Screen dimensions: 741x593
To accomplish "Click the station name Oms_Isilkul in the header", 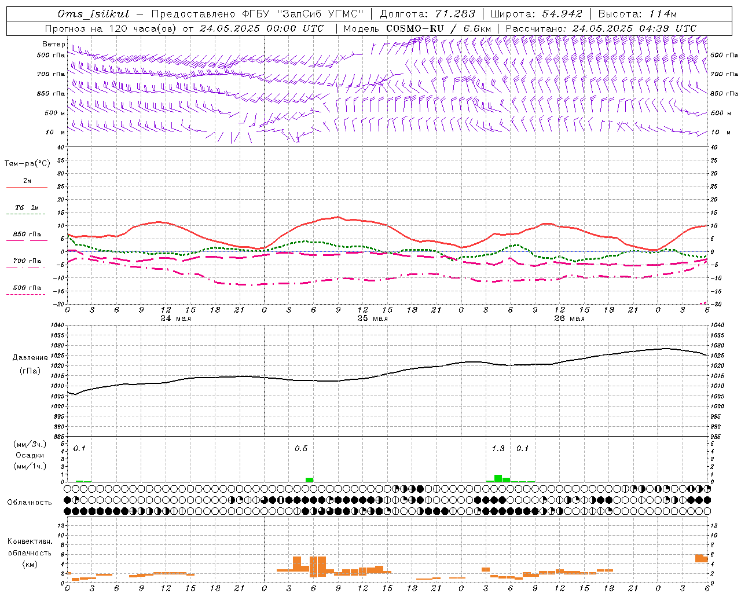I will coord(93,14).
